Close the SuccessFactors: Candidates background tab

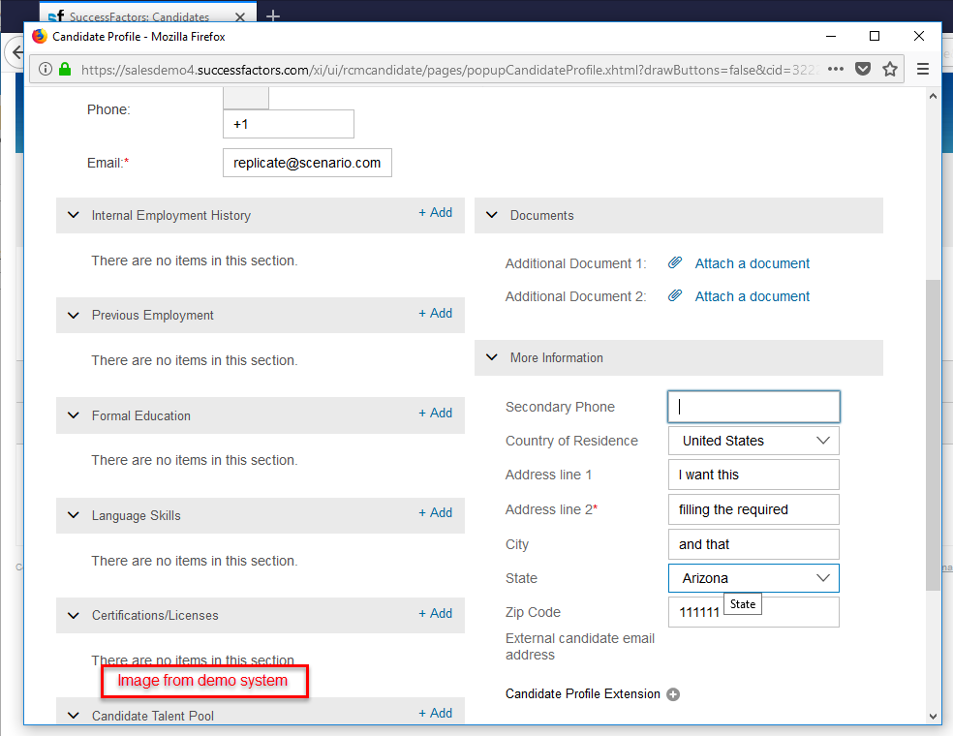coord(240,17)
